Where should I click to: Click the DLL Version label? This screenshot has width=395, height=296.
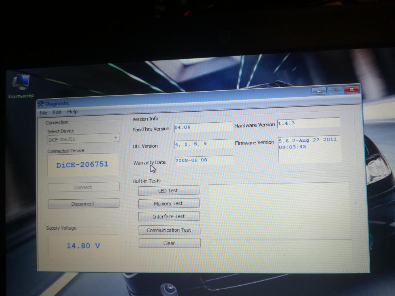[x=145, y=146]
